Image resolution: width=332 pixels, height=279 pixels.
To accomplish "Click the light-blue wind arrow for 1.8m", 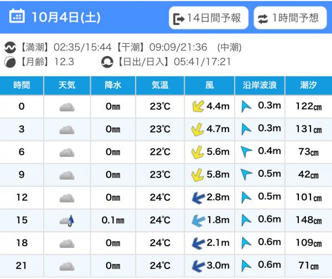I will (x=196, y=220).
